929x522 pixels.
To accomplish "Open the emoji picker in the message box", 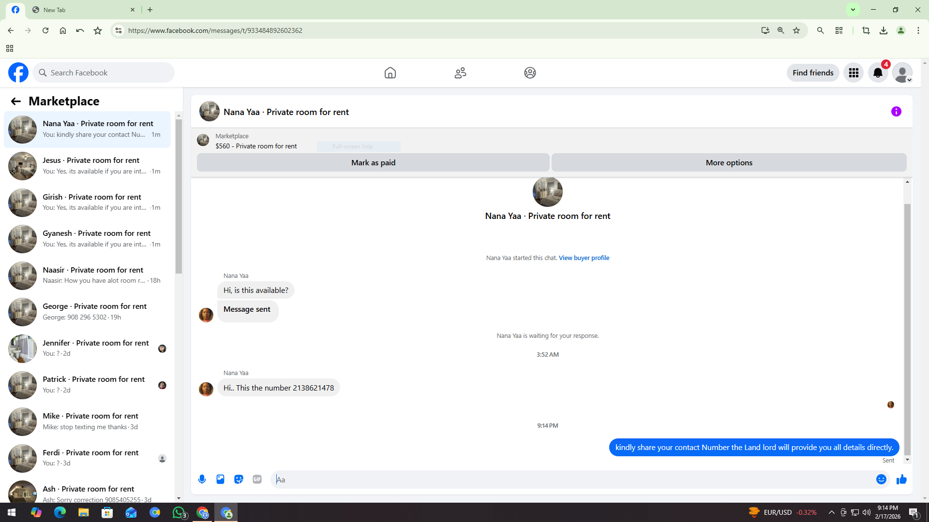I will (881, 479).
